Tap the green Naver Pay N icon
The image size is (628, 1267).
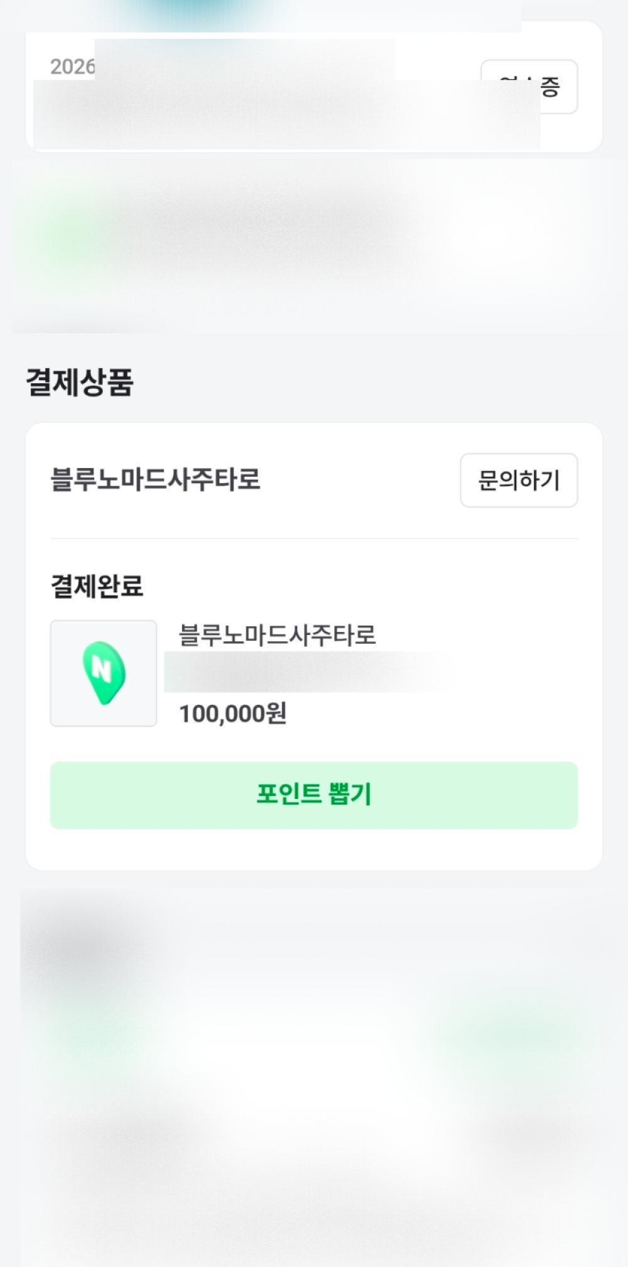[x=104, y=673]
